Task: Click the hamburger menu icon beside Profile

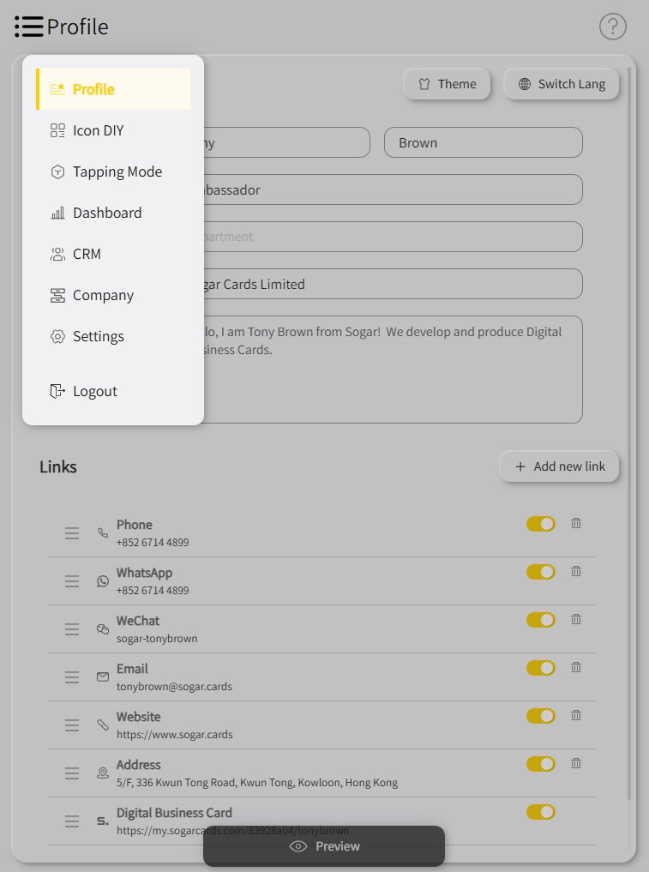Action: click(x=29, y=27)
